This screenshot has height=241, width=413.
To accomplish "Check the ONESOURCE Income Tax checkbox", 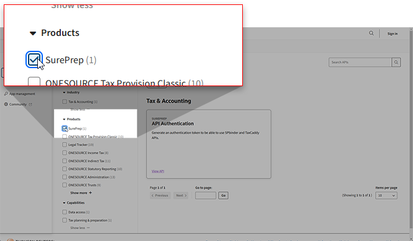I will click(65, 152).
